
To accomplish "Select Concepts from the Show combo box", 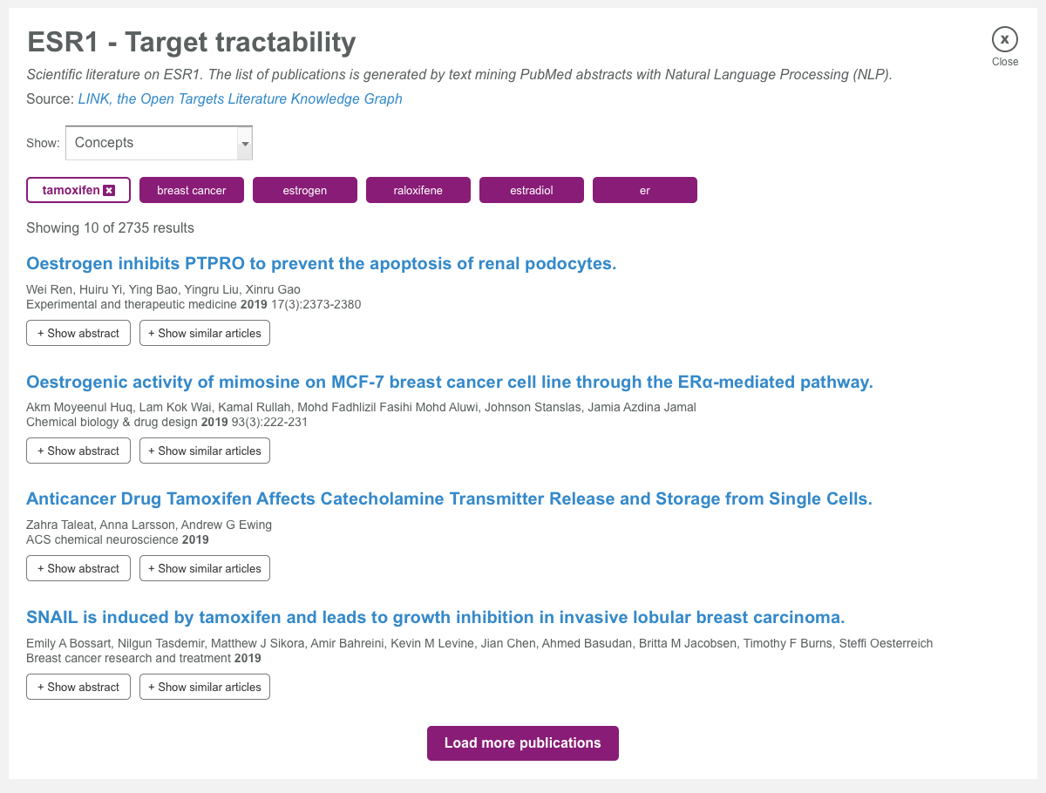I will (x=148, y=142).
